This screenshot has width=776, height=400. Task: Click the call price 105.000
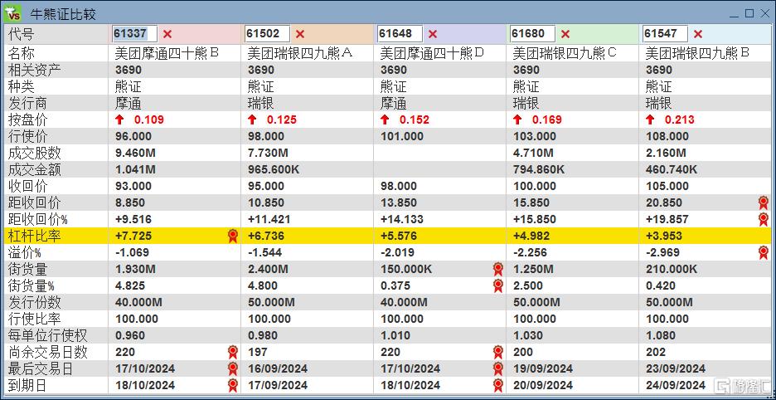(x=667, y=186)
